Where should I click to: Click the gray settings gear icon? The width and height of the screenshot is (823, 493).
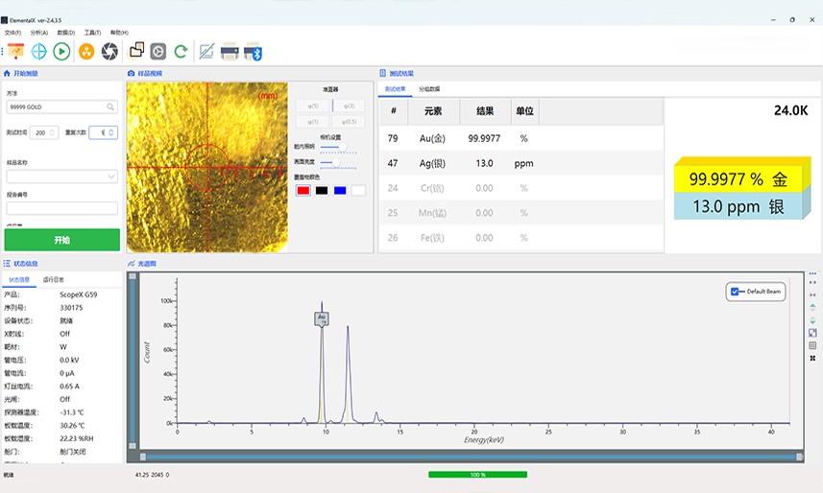point(158,52)
